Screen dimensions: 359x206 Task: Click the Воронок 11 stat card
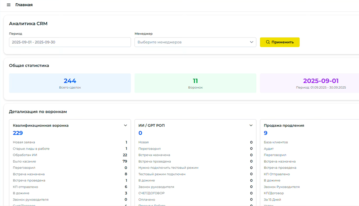[195, 83]
